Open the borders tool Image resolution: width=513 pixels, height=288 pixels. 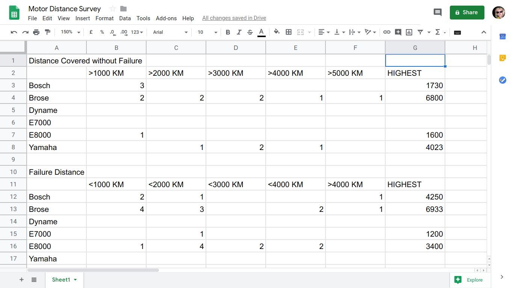pyautogui.click(x=289, y=32)
